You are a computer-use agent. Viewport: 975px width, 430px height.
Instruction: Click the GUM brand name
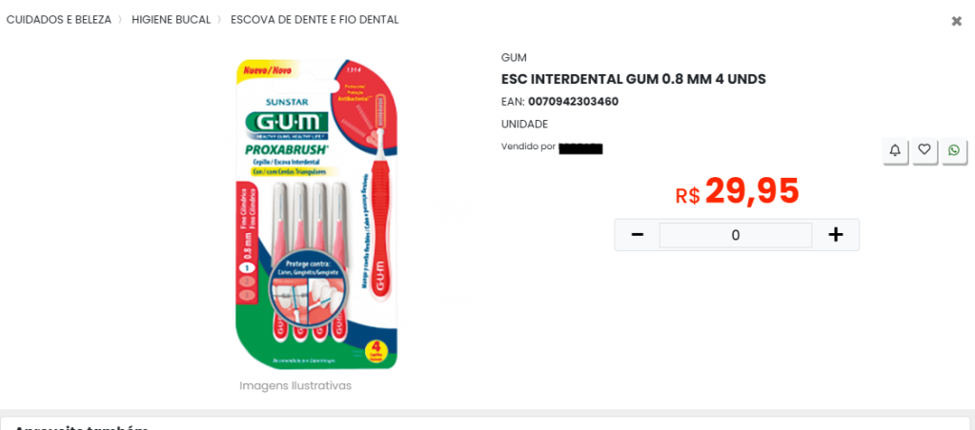(515, 58)
